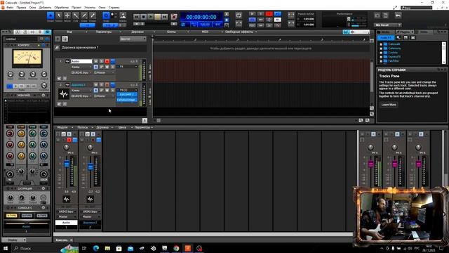Open the Вид track view dropdown
The height and width of the screenshot is (253, 449).
pos(69,32)
